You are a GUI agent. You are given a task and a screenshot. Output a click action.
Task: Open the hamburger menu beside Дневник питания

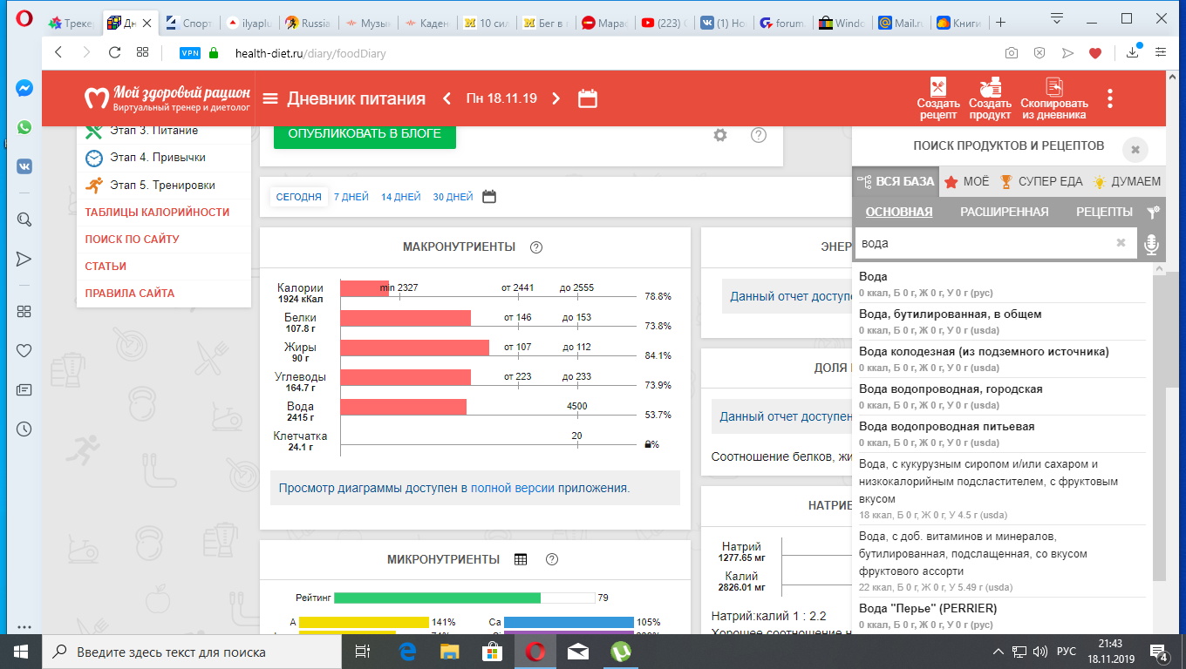click(270, 98)
